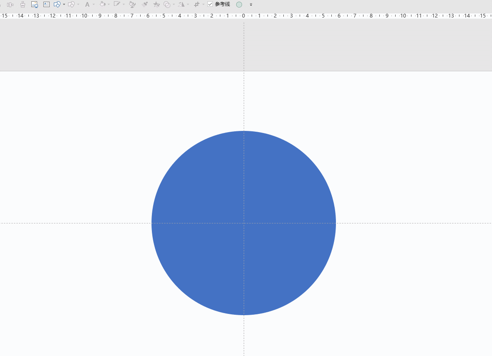492x356 pixels.
Task: Click the merge shapes overlapping circles icon
Action: tap(167, 5)
